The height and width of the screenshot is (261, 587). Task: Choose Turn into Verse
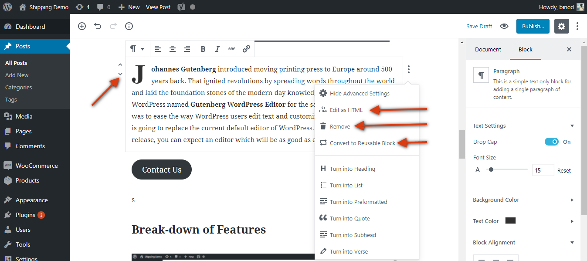(x=366, y=251)
